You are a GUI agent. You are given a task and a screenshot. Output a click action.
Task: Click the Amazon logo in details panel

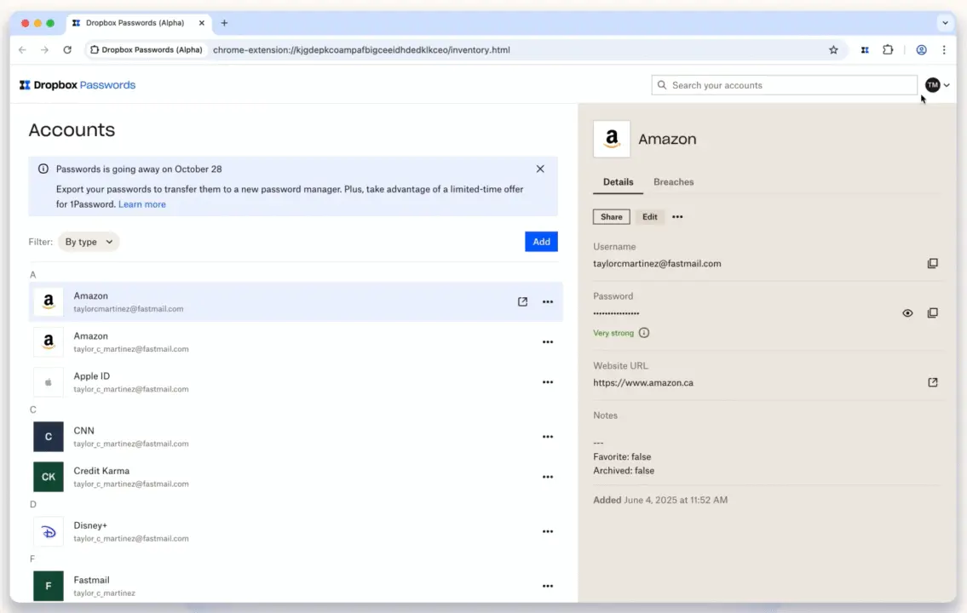[611, 139]
